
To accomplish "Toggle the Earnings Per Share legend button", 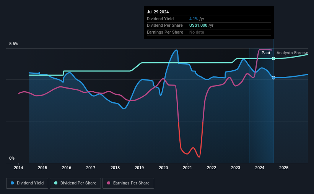I will pyautogui.click(x=128, y=183).
